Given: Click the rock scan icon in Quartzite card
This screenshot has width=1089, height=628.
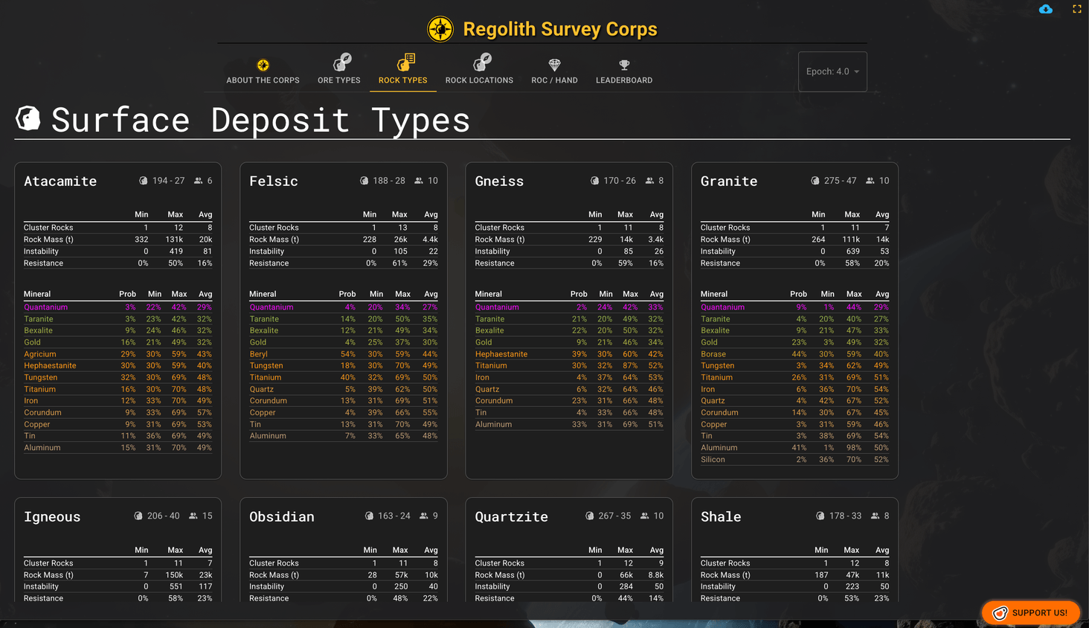Looking at the screenshot, I should 590,516.
